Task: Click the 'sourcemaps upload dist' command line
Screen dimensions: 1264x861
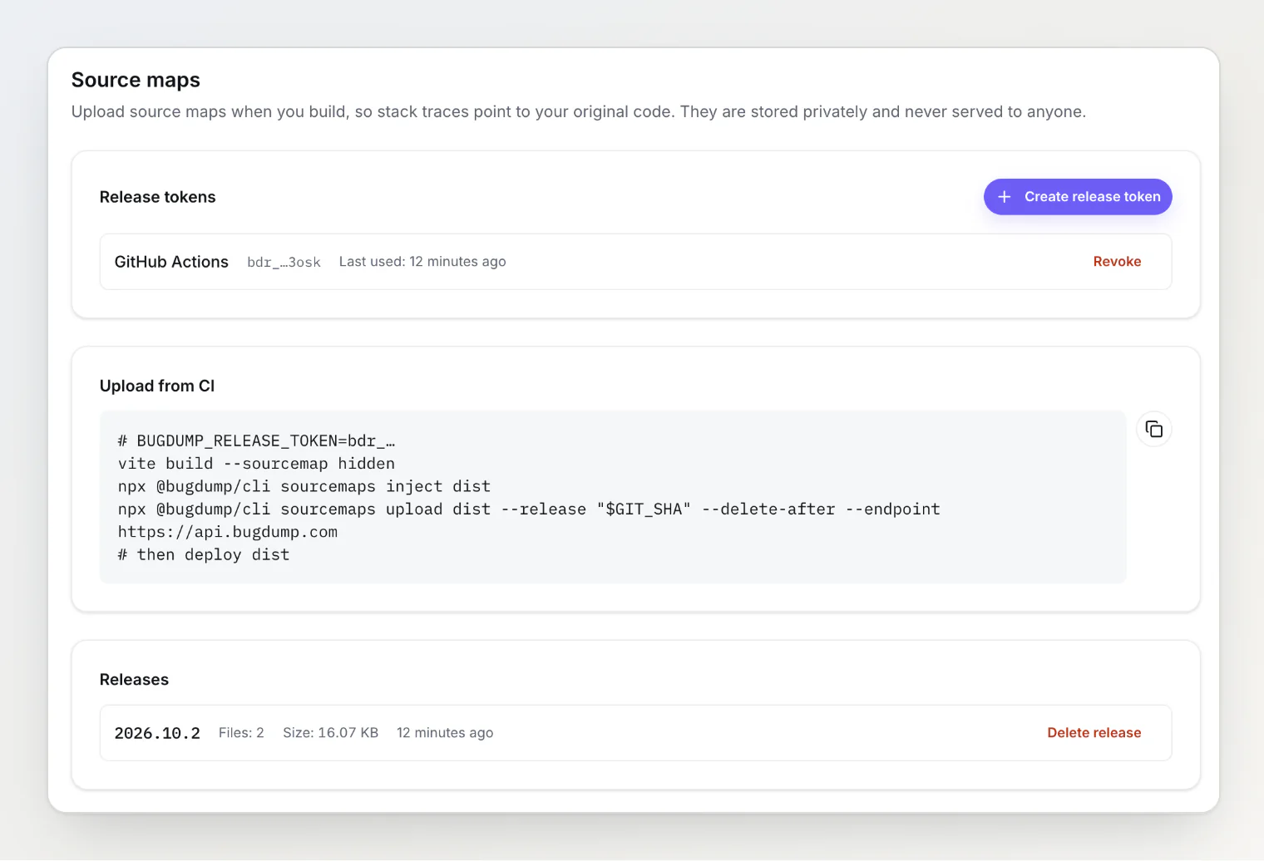Action: 529,509
